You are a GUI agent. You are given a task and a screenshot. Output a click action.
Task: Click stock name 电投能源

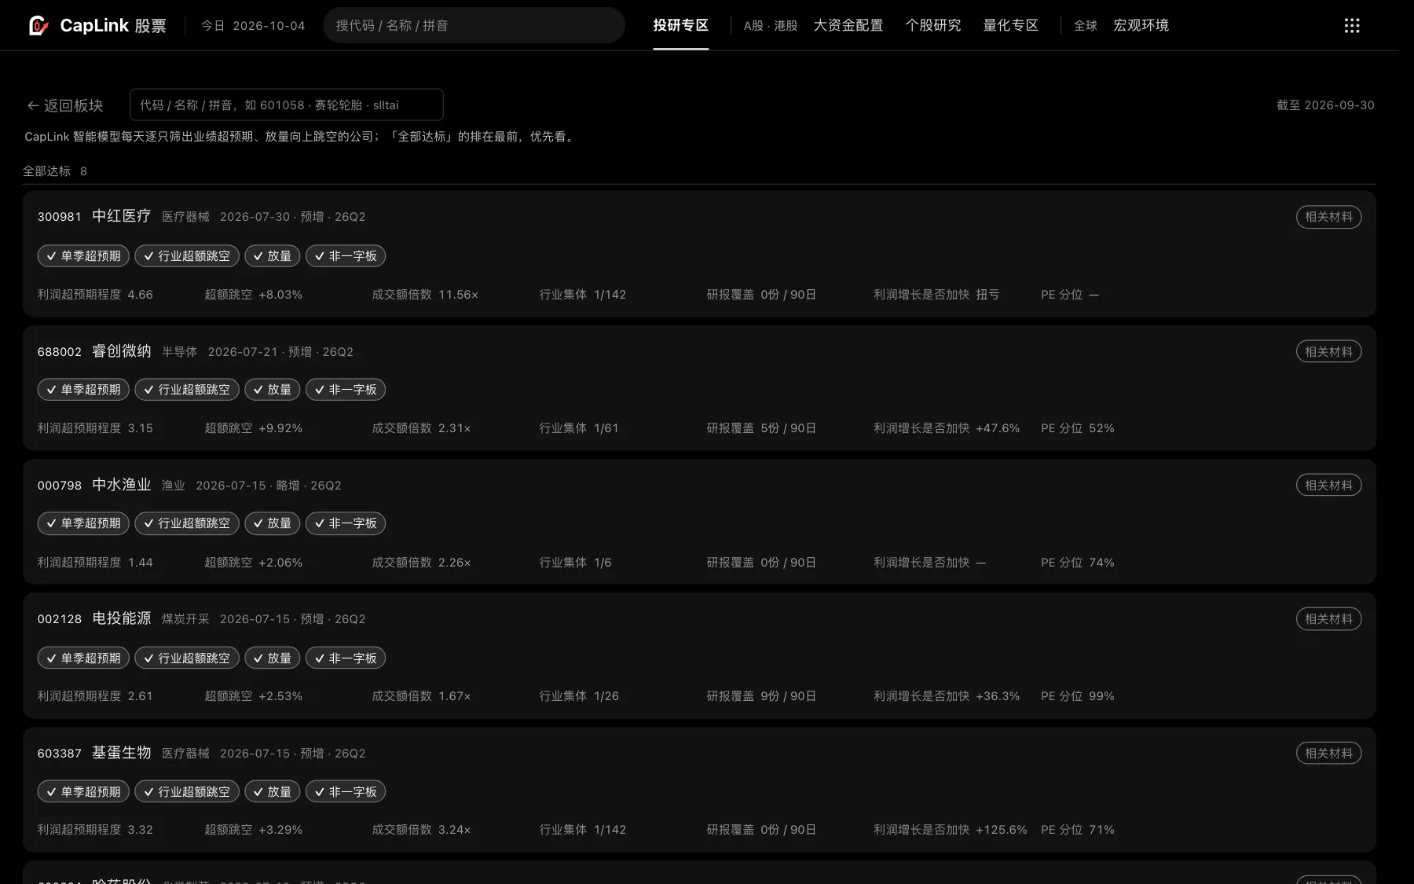(121, 618)
